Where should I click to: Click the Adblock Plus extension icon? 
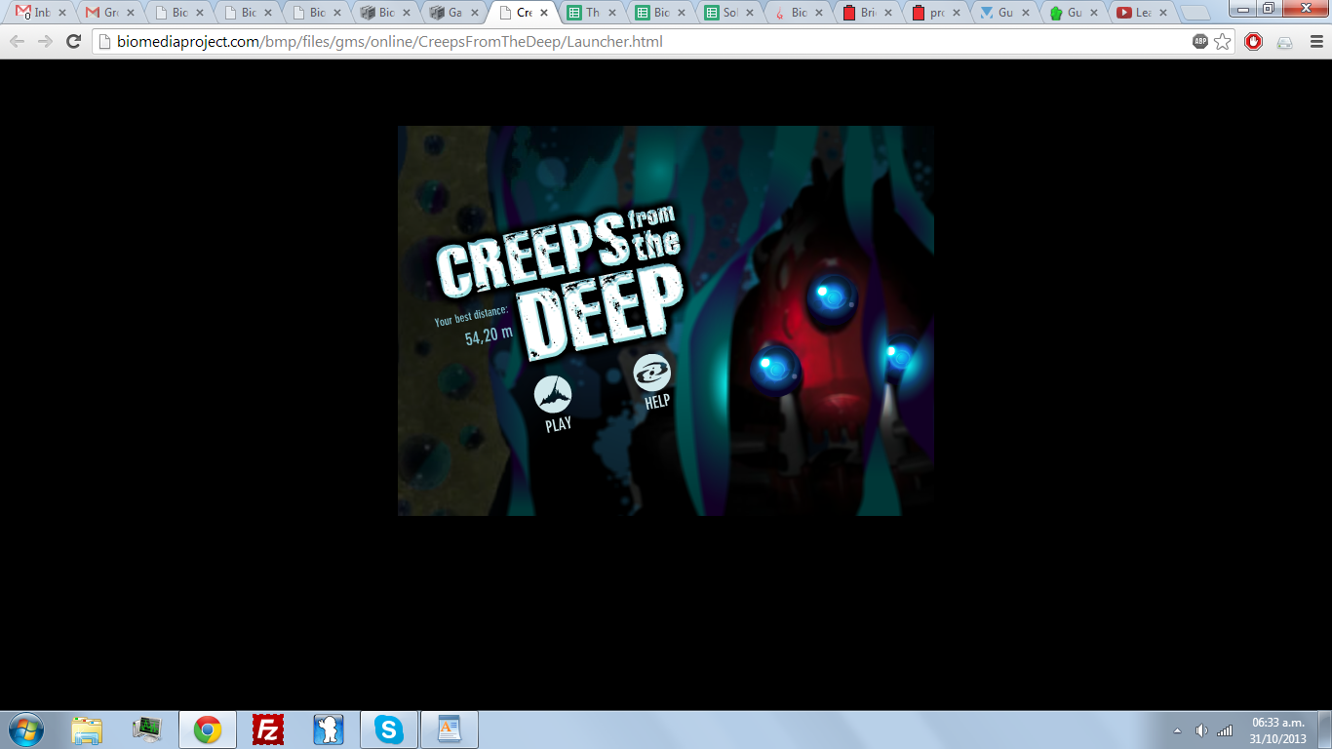tap(1200, 43)
